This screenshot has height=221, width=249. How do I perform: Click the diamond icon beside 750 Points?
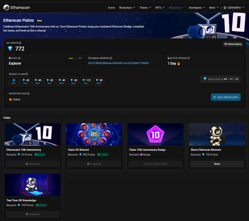[x=203, y=155]
